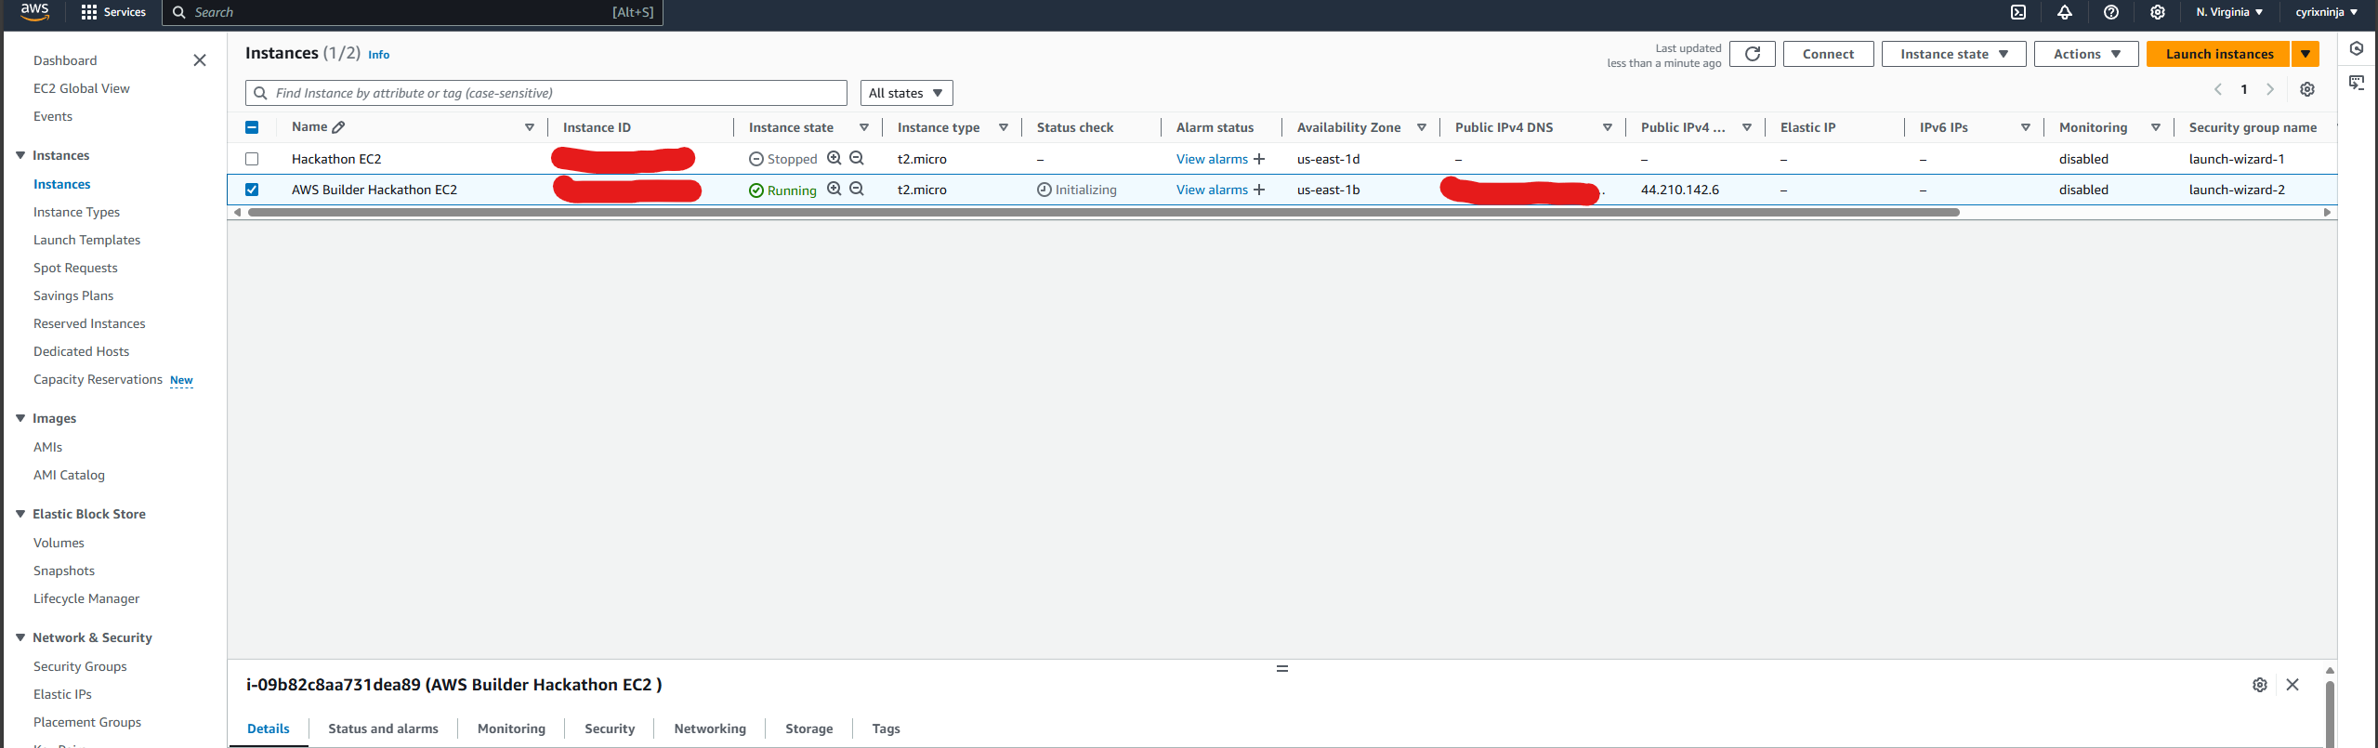The width and height of the screenshot is (2378, 748).
Task: Collapse the Images sidebar section
Action: click(20, 418)
